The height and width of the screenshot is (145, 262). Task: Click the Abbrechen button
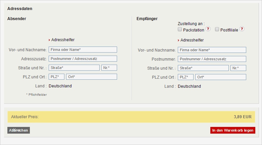pos(18,130)
